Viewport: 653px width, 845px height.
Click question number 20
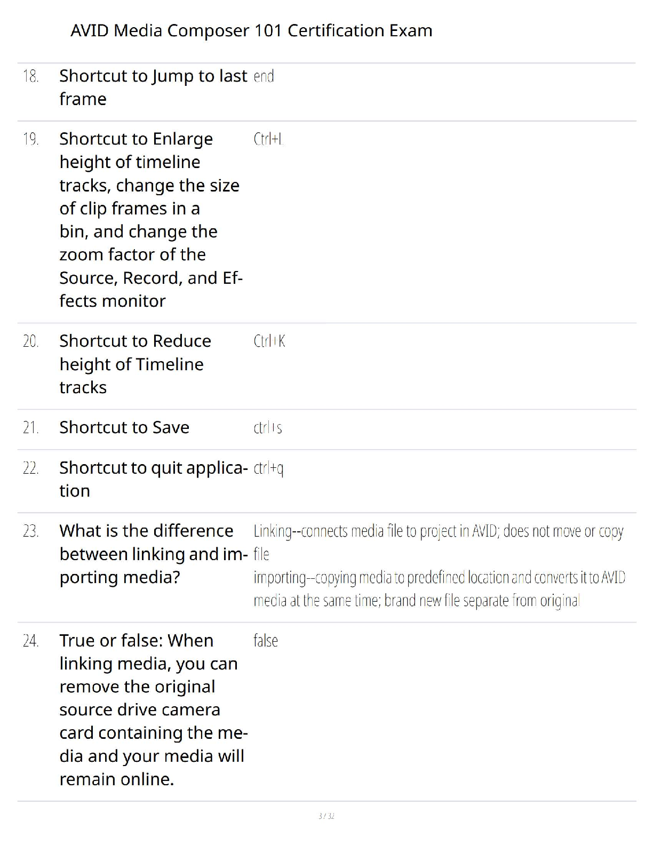pos(31,341)
